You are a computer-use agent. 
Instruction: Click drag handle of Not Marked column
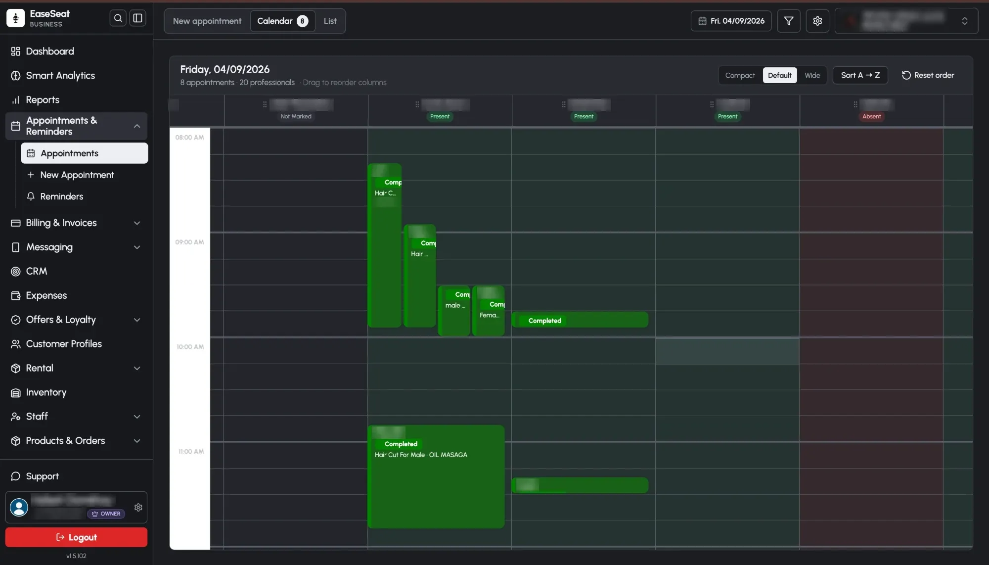point(265,104)
